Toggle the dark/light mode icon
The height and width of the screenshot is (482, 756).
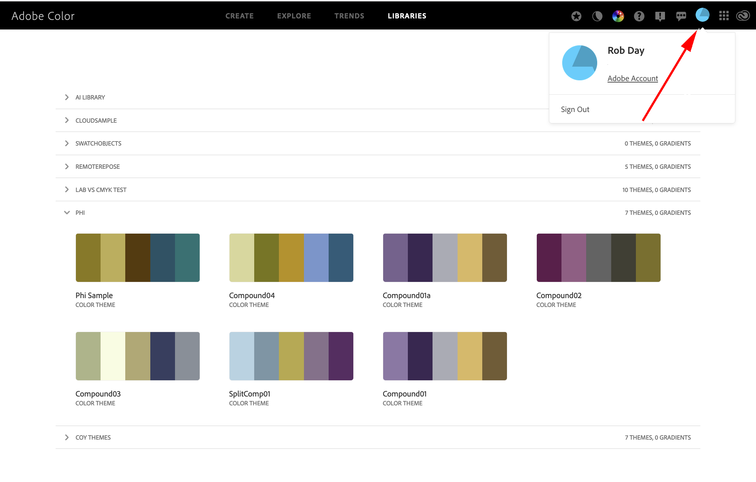596,15
